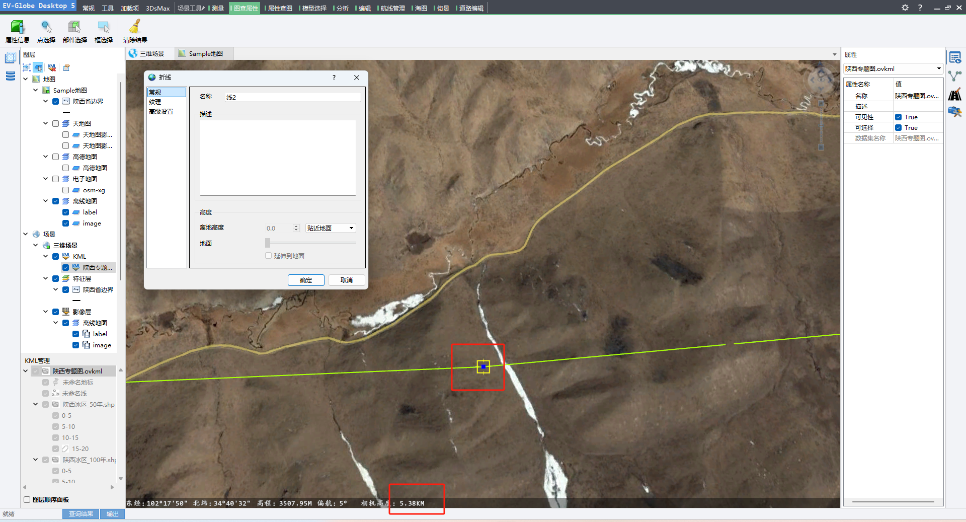Open the settings gear in title bar
The height and width of the screenshot is (522, 966).
pos(905,8)
